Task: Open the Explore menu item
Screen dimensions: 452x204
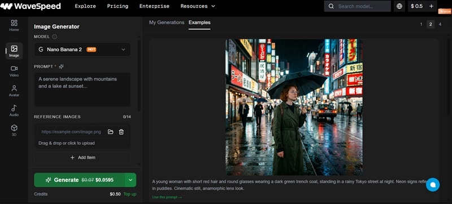Action: [x=85, y=6]
